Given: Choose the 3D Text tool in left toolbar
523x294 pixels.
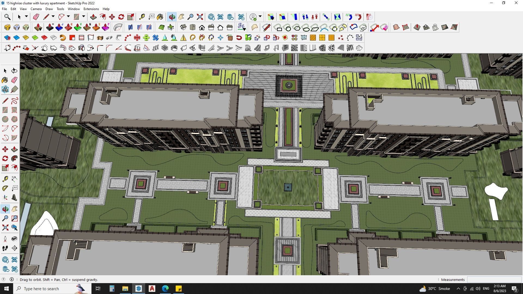Looking at the screenshot, I should pyautogui.click(x=14, y=198).
